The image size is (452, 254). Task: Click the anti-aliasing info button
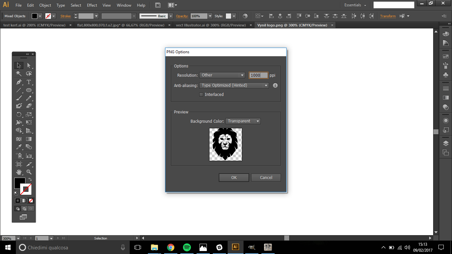pos(275,85)
